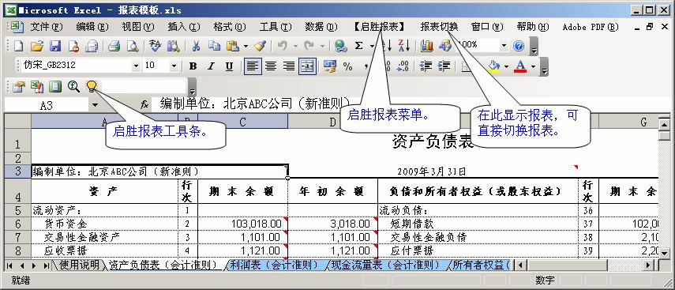
Task: Open the Chart Wizard icon
Action: [427, 46]
